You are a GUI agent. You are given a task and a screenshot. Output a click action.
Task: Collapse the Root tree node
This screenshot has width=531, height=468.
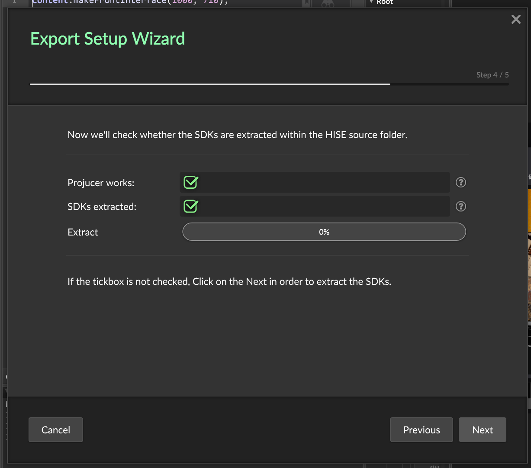(x=371, y=2)
